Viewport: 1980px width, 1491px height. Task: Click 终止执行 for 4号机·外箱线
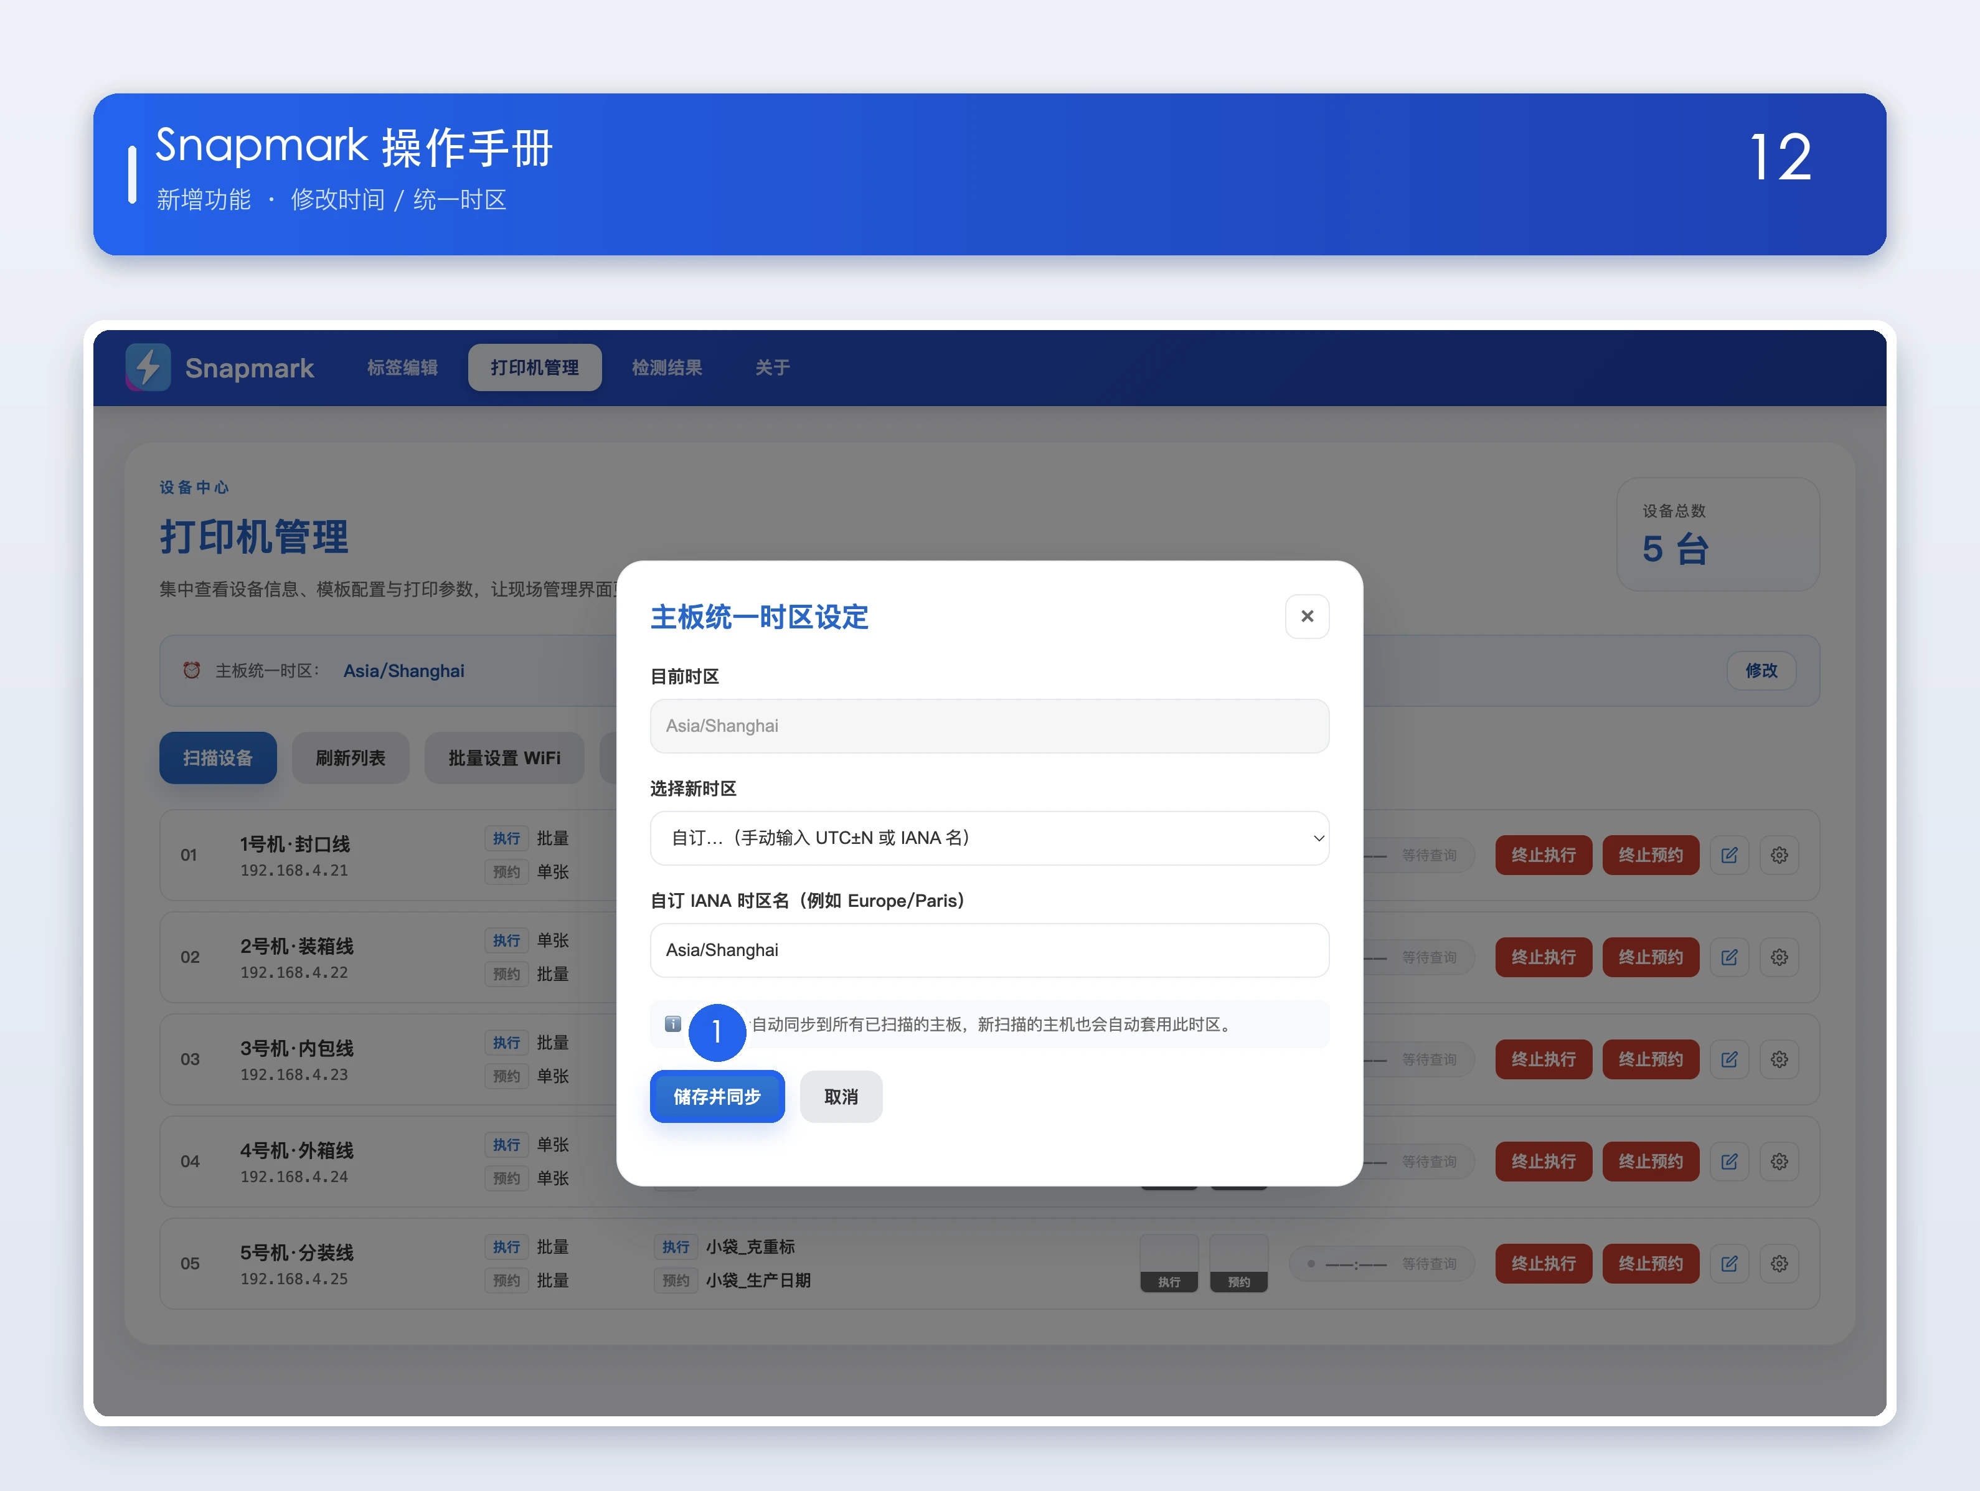[x=1543, y=1162]
